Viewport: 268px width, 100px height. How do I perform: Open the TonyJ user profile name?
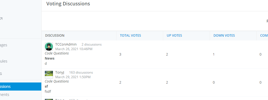tap(60, 72)
